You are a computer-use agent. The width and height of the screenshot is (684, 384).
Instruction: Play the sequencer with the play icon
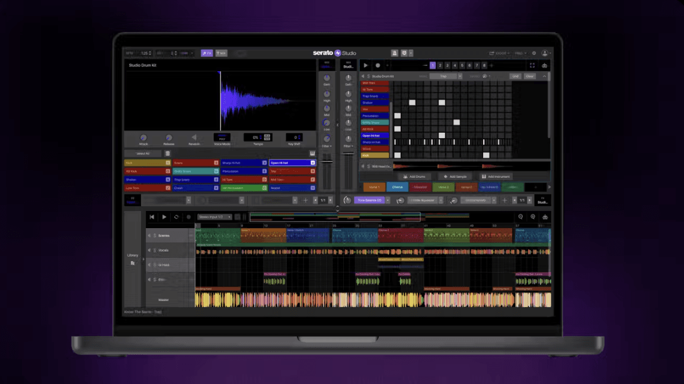[366, 65]
